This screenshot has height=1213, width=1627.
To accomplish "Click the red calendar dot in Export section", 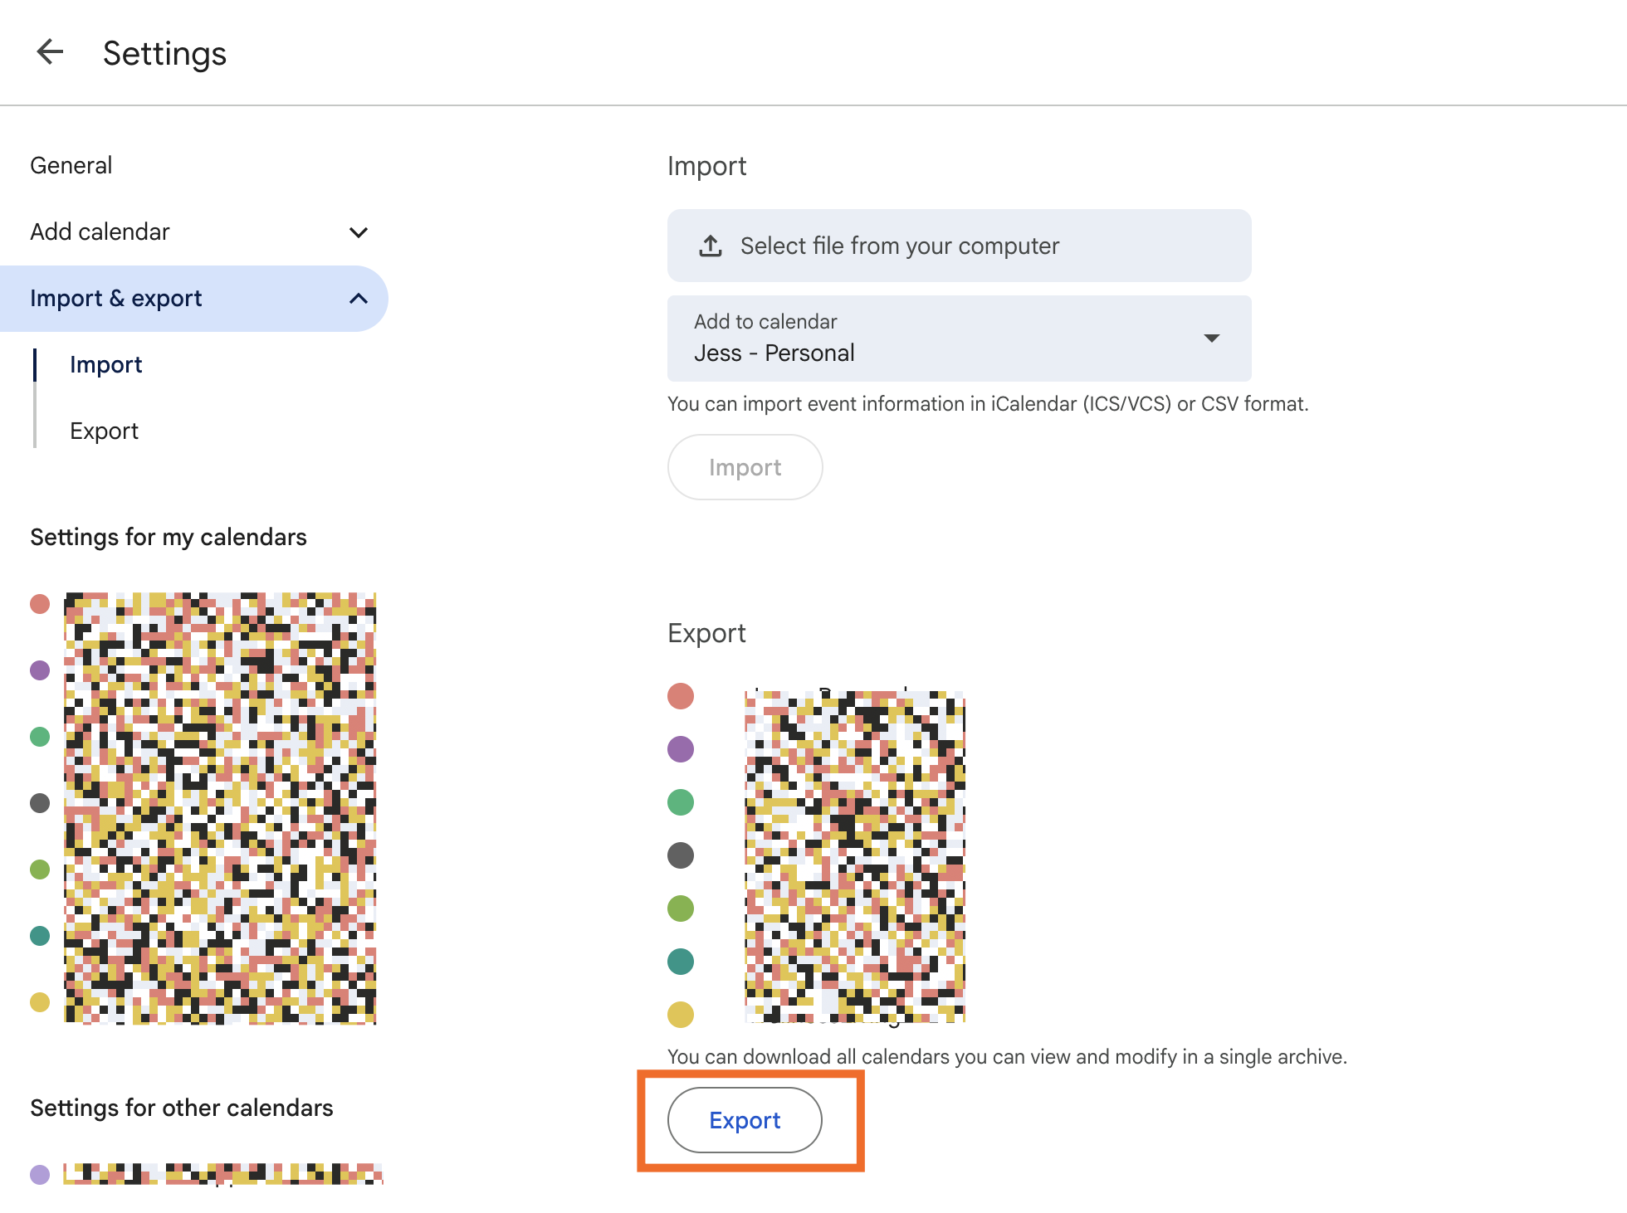I will (x=681, y=696).
